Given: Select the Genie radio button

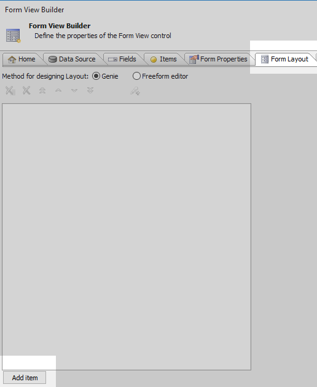Looking at the screenshot, I should pyautogui.click(x=96, y=76).
